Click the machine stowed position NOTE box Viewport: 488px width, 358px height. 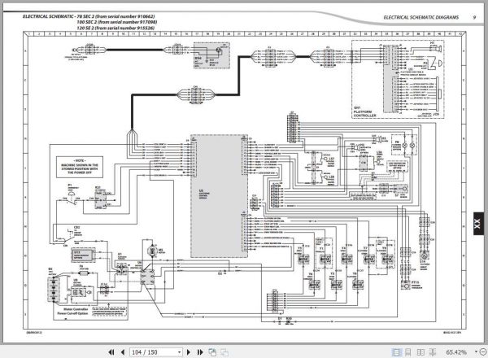pyautogui.click(x=80, y=167)
